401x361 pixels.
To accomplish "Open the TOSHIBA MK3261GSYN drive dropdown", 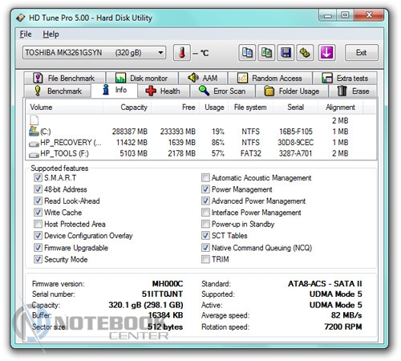I will [94, 52].
